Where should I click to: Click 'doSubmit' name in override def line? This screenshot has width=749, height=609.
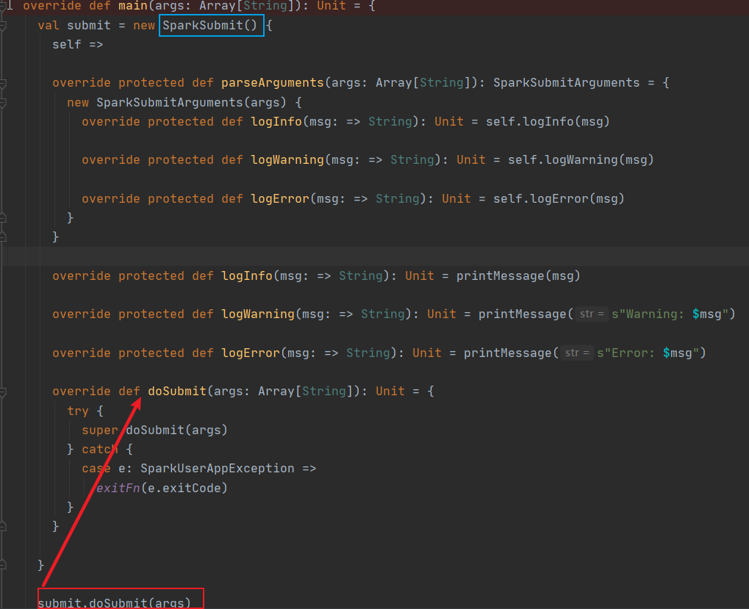pyautogui.click(x=176, y=392)
